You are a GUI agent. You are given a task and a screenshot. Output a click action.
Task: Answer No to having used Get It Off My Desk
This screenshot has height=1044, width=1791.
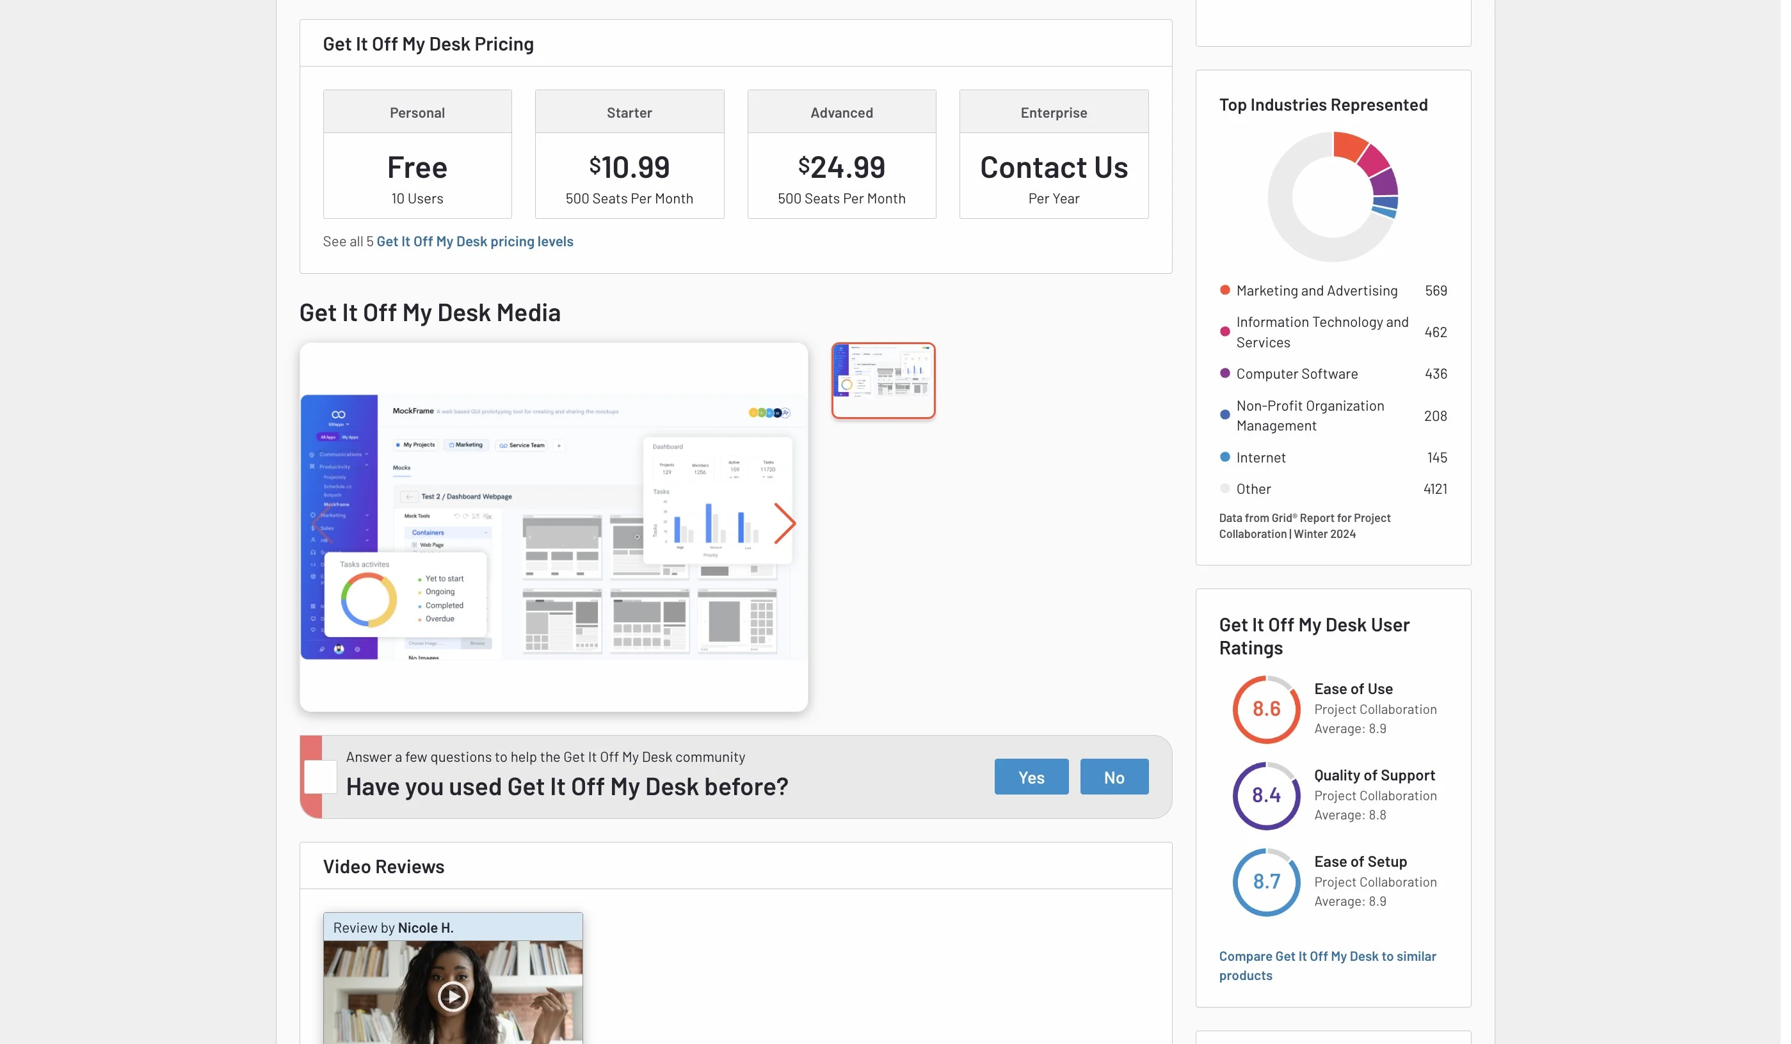[1114, 777]
